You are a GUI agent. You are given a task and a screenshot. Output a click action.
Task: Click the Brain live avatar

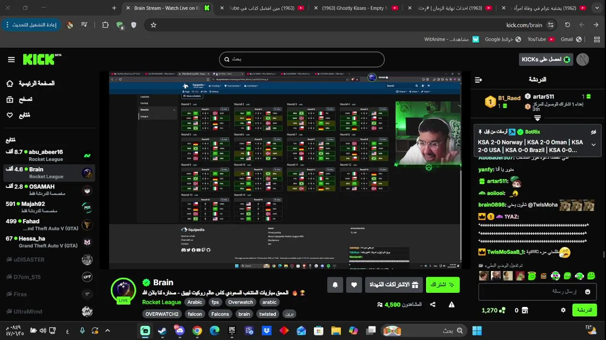[124, 290]
